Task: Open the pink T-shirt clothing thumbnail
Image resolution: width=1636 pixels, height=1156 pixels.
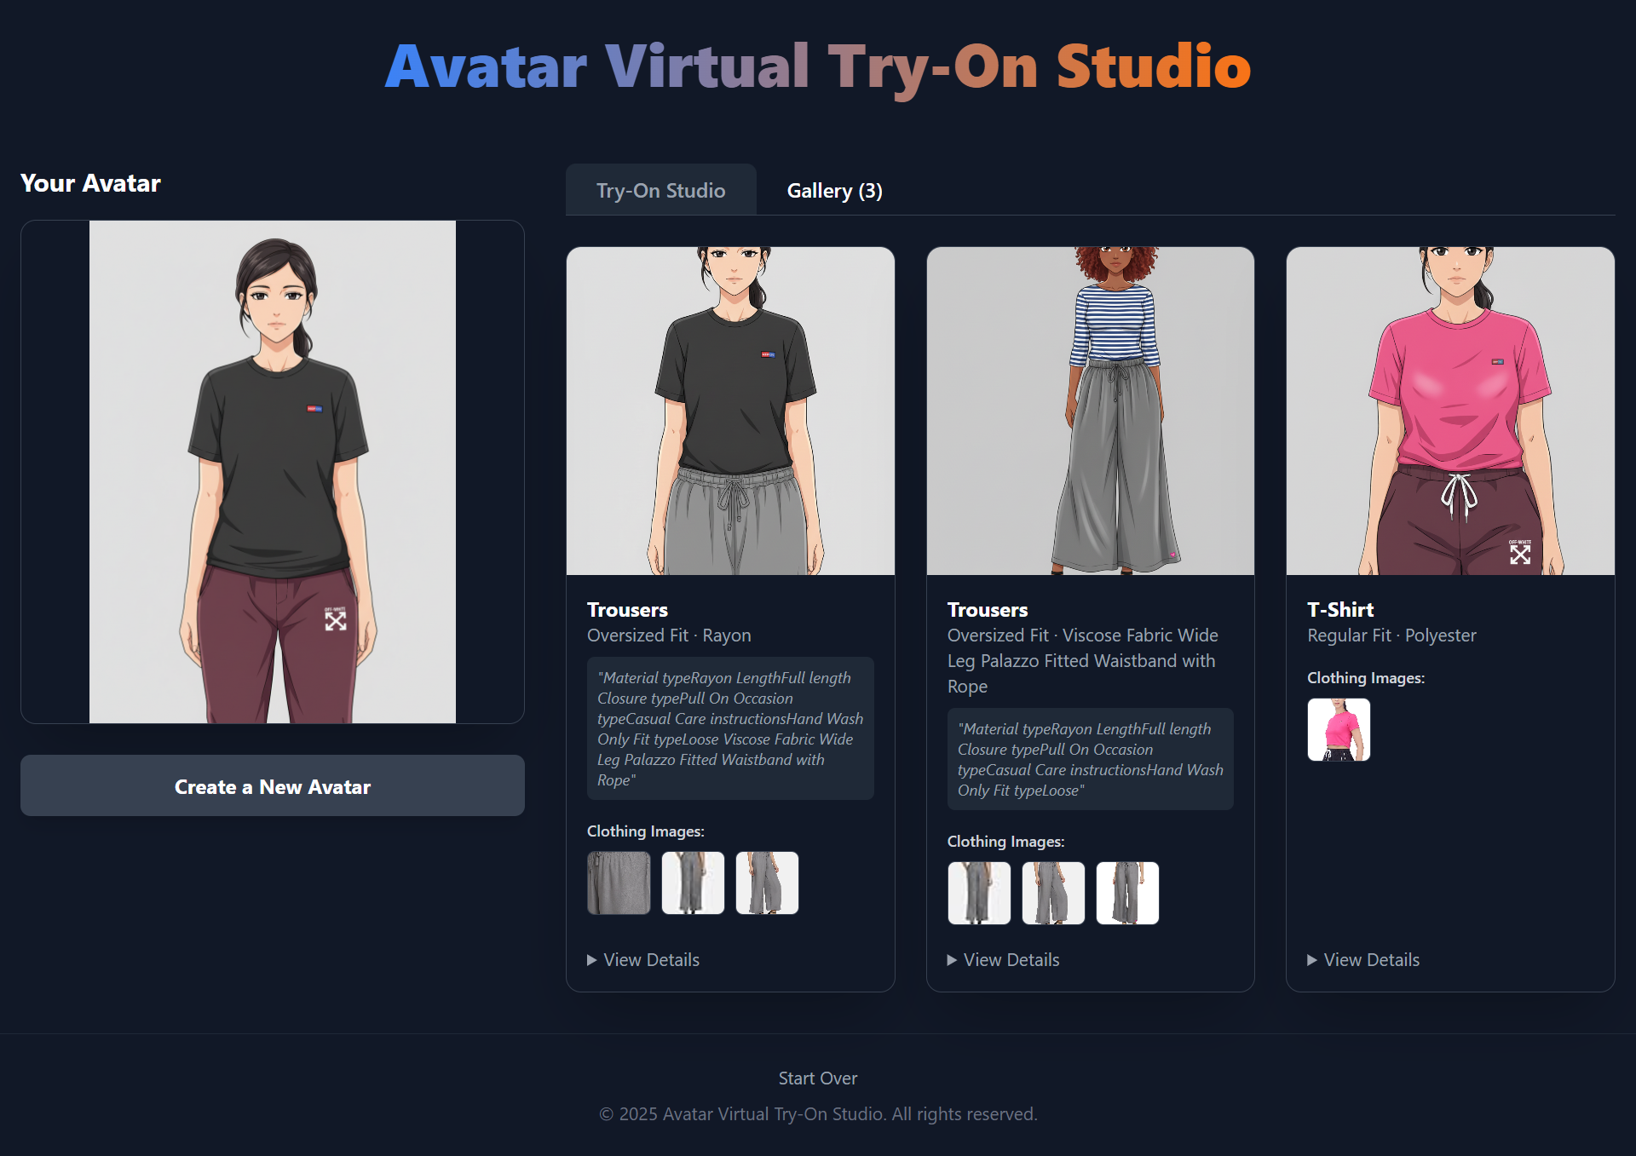Action: click(x=1339, y=730)
